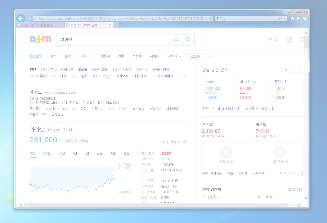Expand the address bar URL dropdown

point(206,19)
